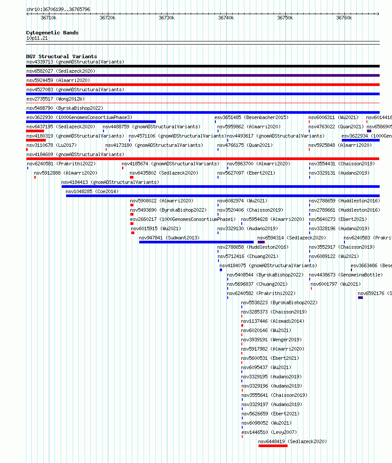Select nsv1048285 (Coe2014) variant label

[92, 191]
